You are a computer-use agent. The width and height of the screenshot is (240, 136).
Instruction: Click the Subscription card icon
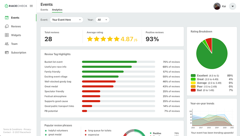point(7,52)
